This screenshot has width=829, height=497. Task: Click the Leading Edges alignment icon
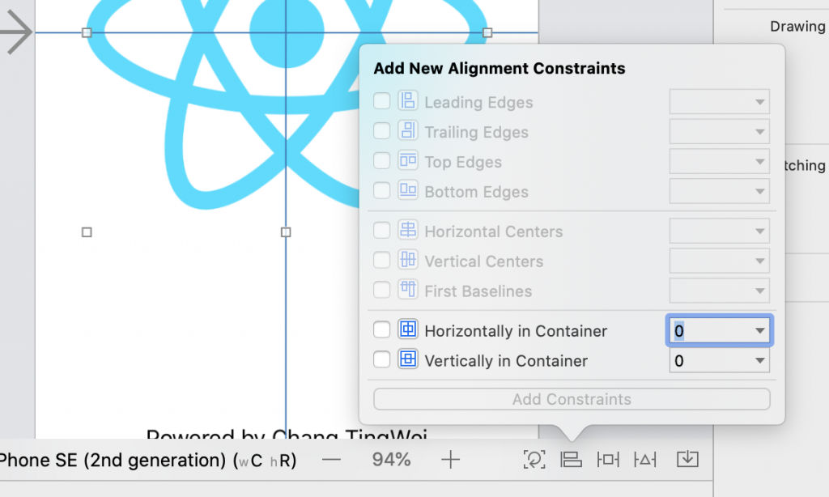(x=408, y=100)
